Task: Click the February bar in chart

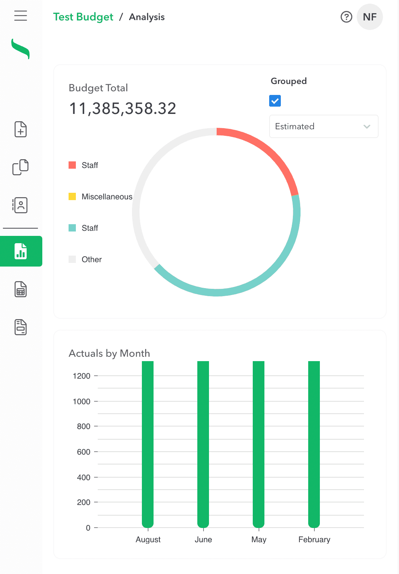Action: [314, 444]
